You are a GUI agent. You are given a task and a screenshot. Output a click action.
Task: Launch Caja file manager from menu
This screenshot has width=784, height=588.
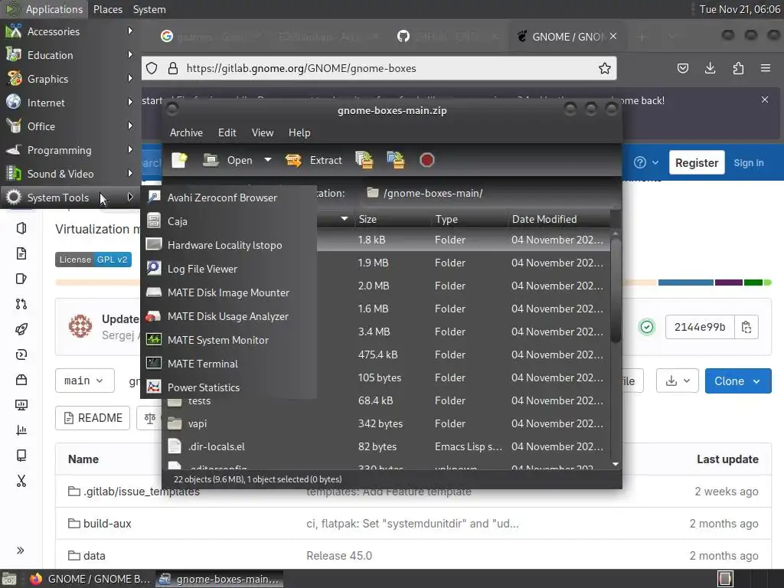228,221
